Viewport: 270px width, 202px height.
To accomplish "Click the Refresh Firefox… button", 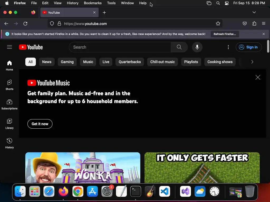I will (225, 34).
